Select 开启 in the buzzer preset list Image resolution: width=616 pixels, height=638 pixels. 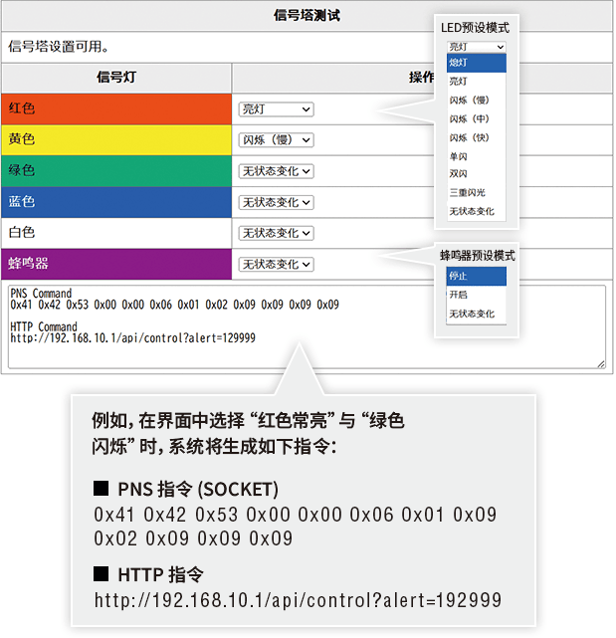(x=476, y=296)
